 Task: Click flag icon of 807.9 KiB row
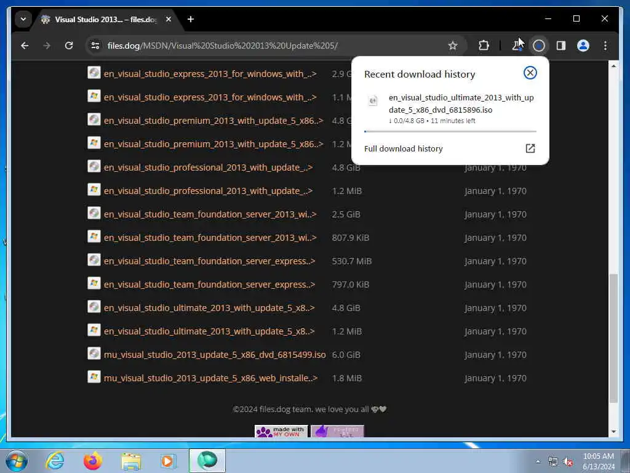(x=94, y=236)
